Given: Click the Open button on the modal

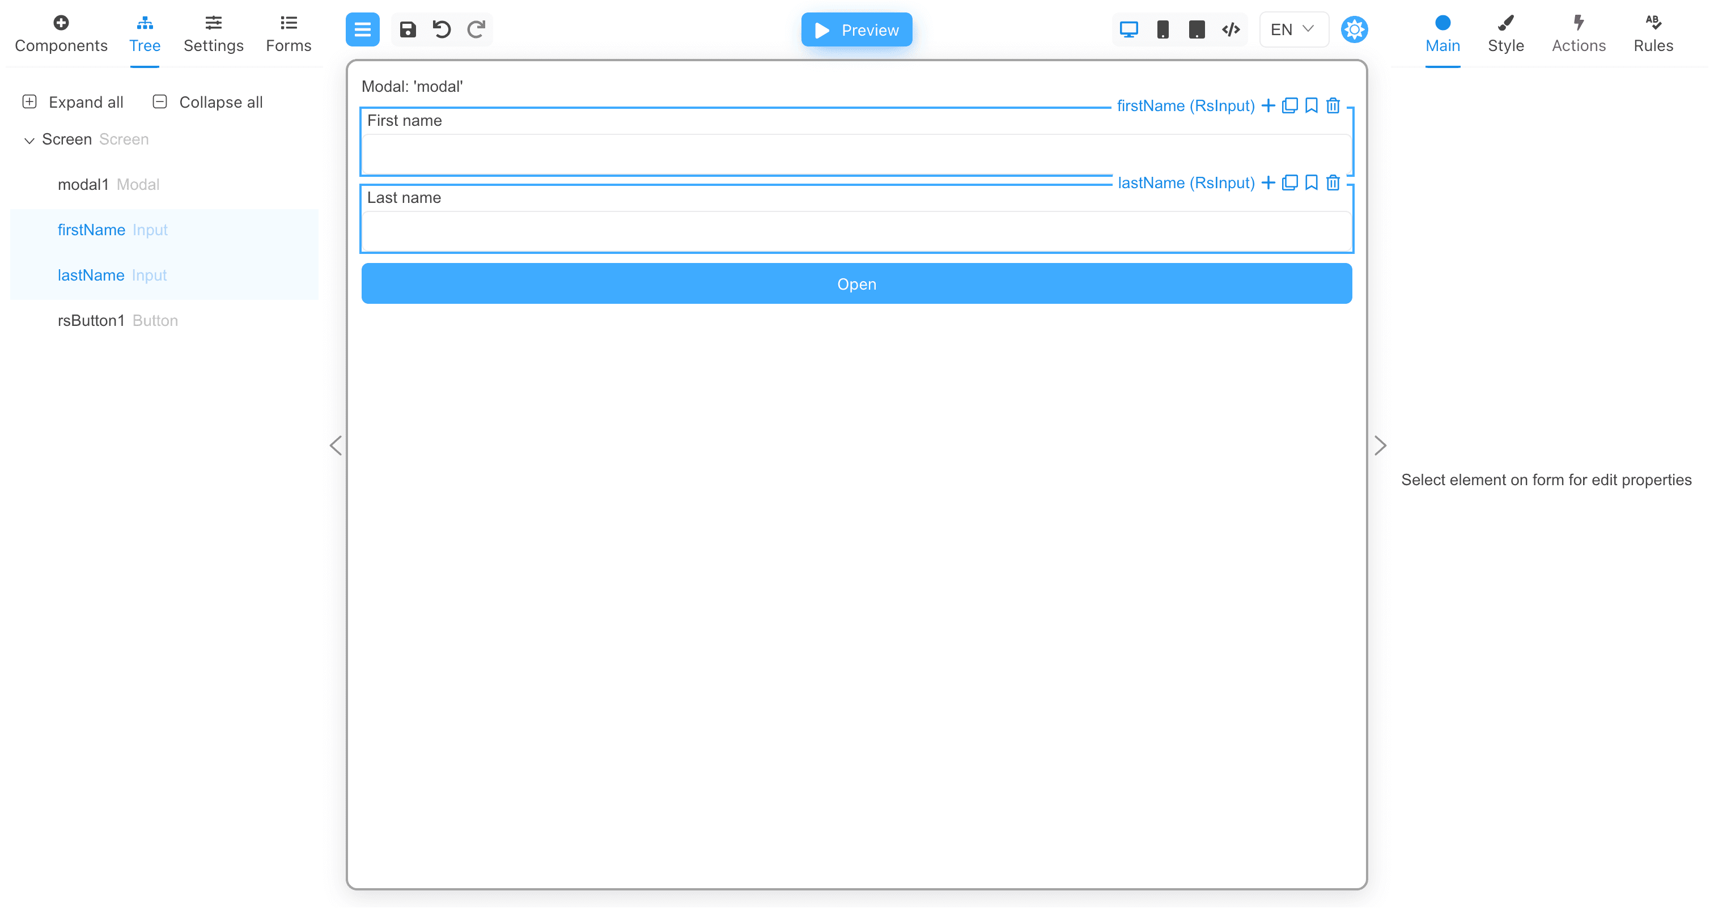Looking at the screenshot, I should click(x=856, y=283).
